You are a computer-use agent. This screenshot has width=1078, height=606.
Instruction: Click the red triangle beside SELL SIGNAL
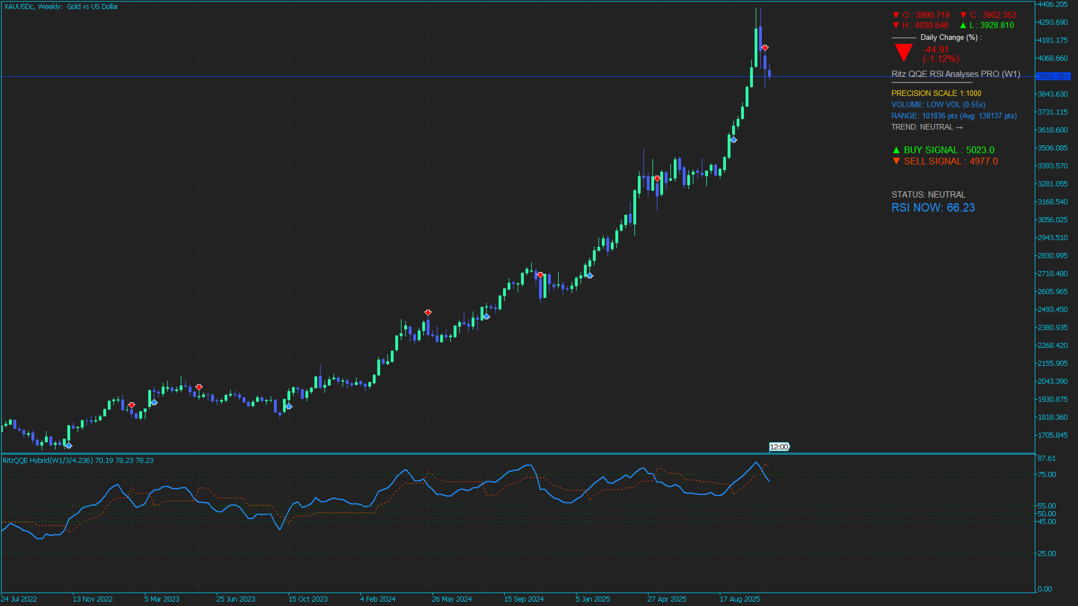(896, 162)
